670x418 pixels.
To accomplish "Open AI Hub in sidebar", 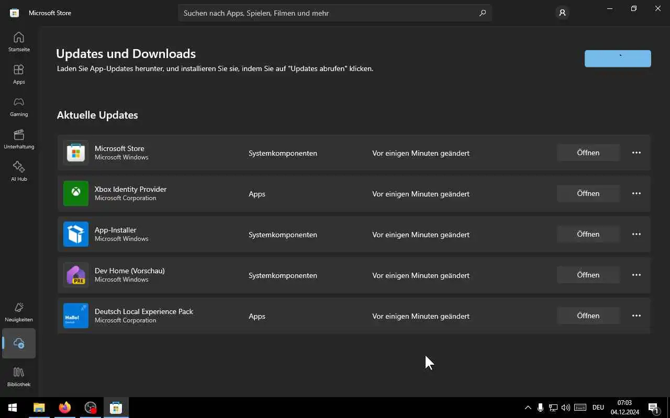I will pos(19,171).
